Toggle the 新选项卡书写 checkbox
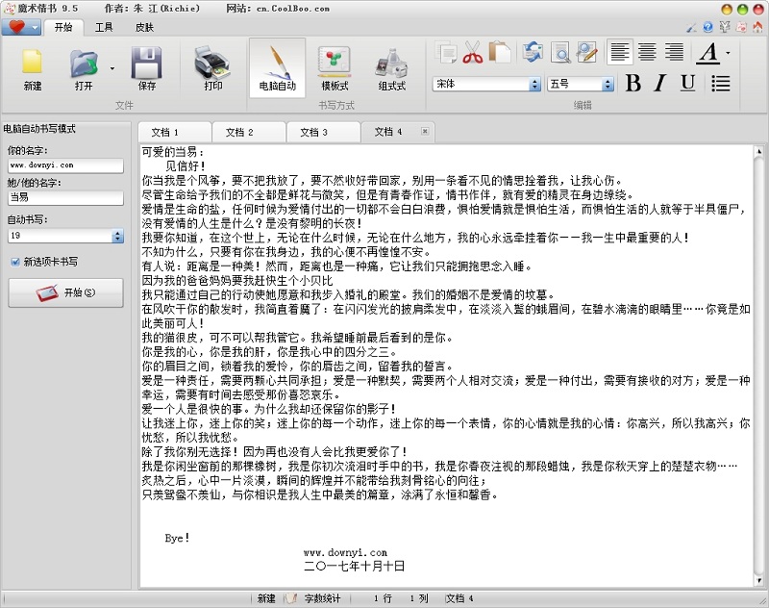Screen dimensions: 769x608 pos(15,261)
